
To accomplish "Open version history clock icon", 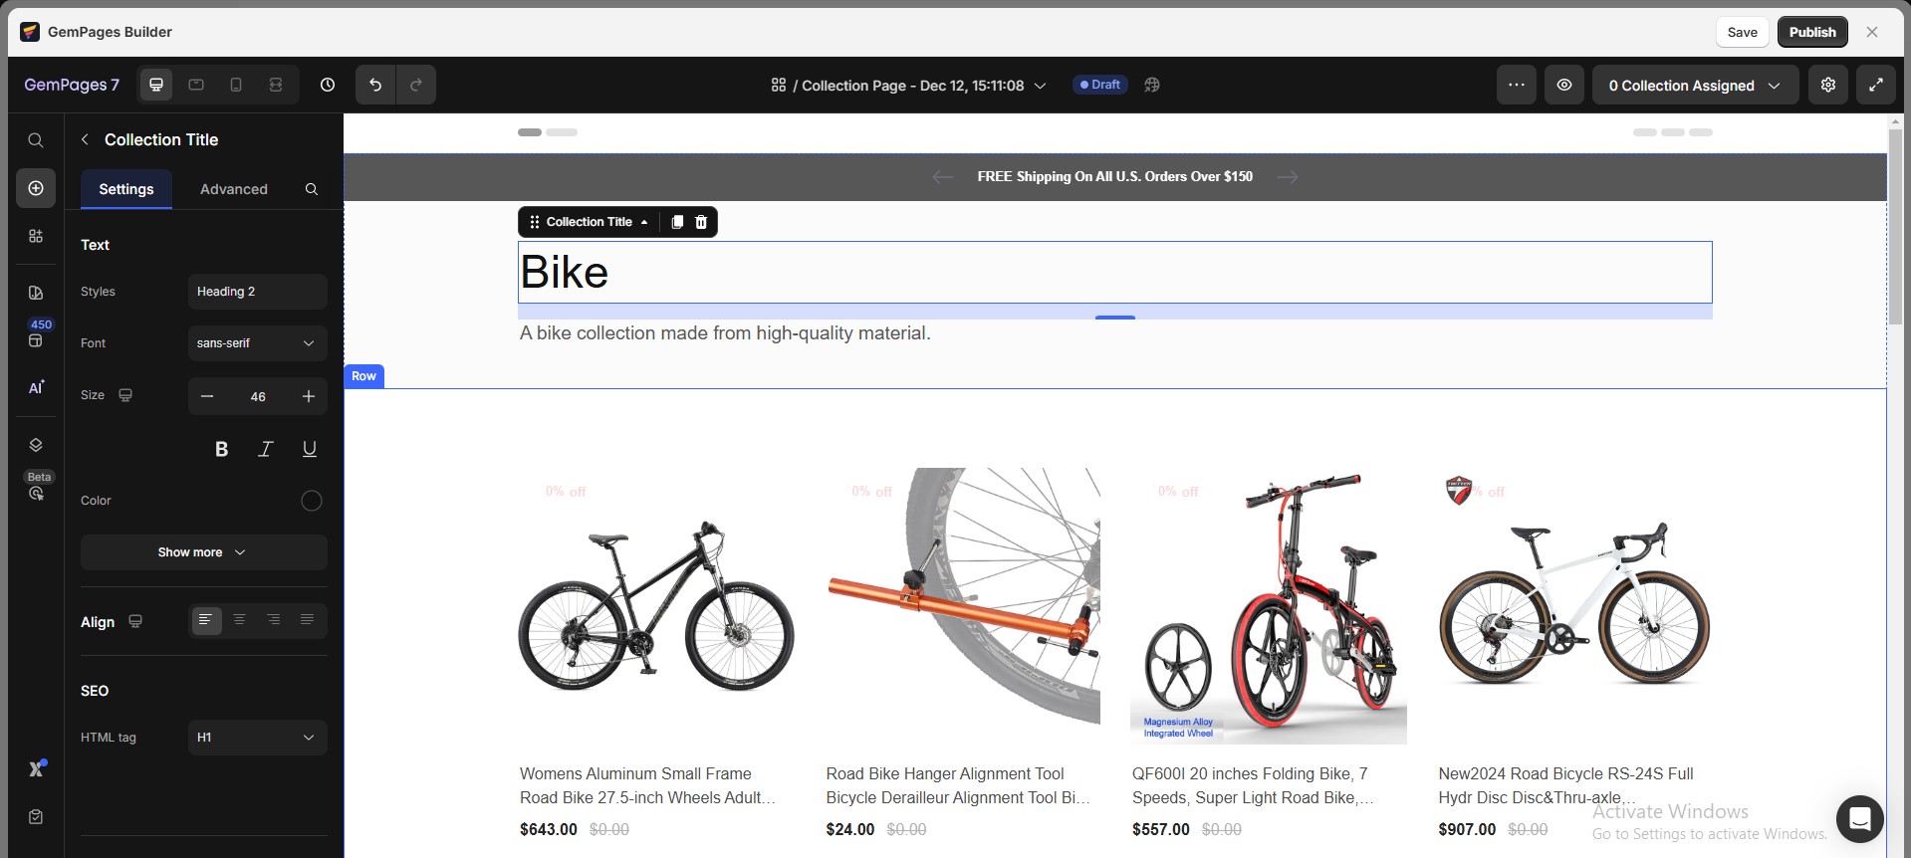I will (328, 85).
